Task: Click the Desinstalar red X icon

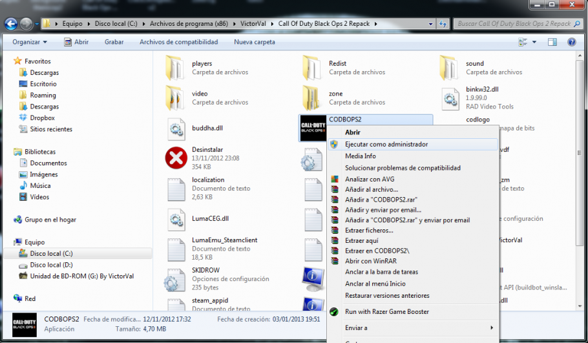Action: 176,158
